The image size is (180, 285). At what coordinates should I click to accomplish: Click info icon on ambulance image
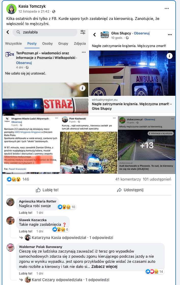[x=169, y=56]
